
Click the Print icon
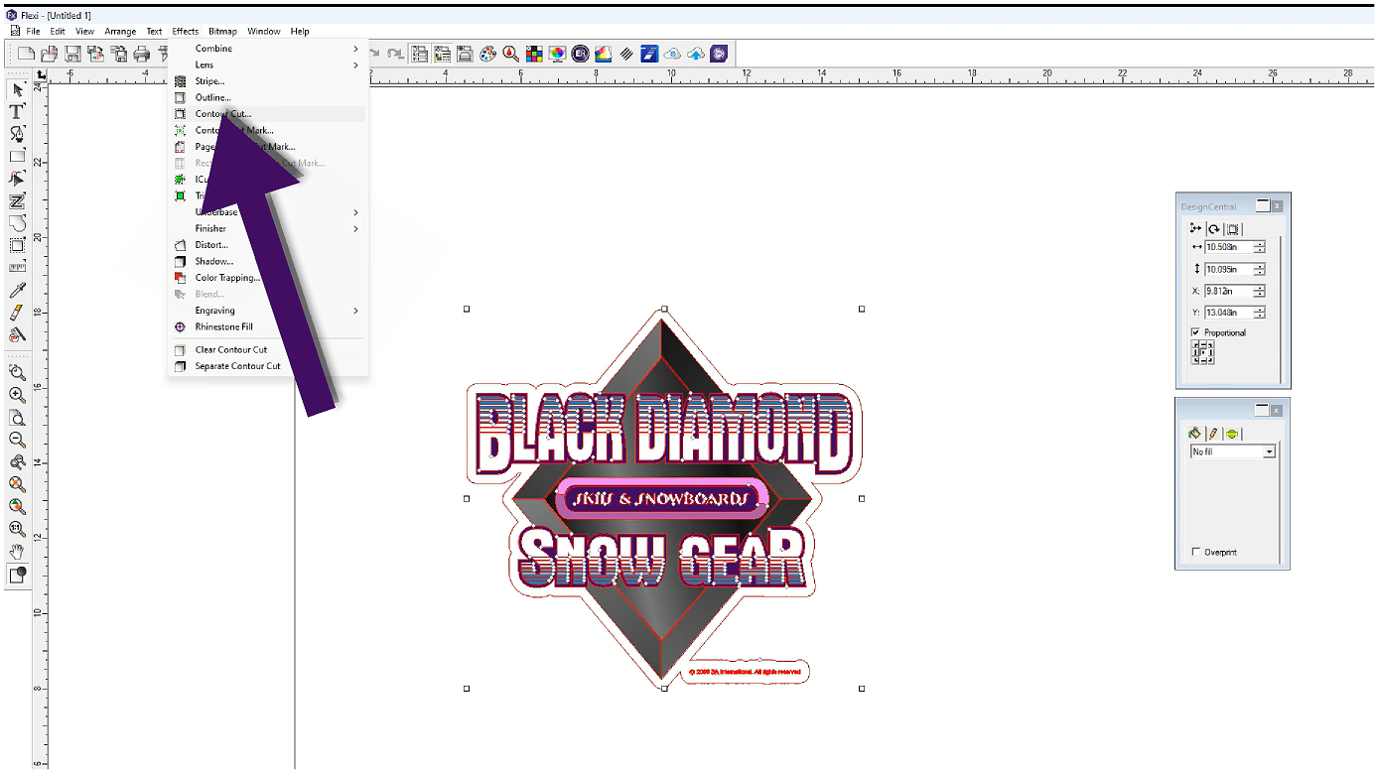click(x=141, y=54)
